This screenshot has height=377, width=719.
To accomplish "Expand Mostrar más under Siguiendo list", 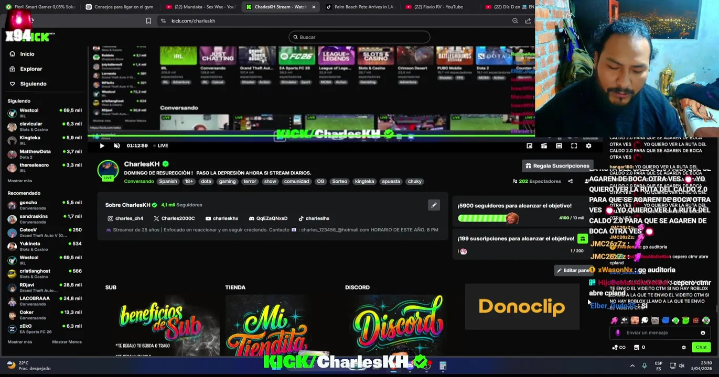I will tap(20, 181).
